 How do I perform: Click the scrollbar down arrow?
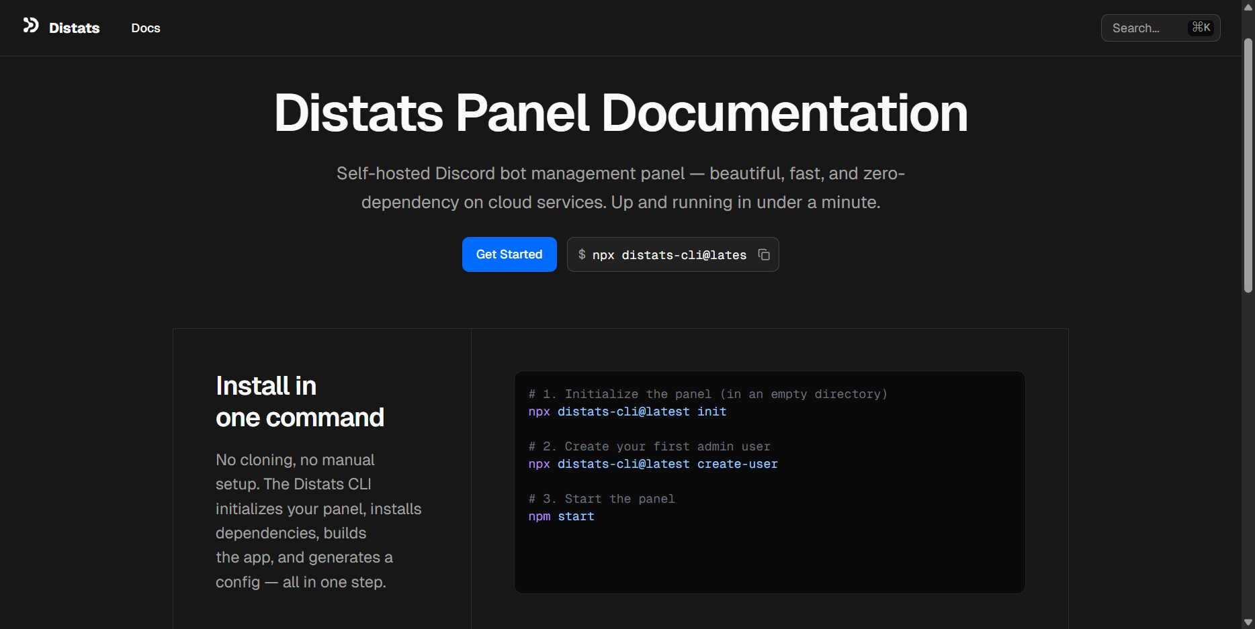pos(1248,622)
